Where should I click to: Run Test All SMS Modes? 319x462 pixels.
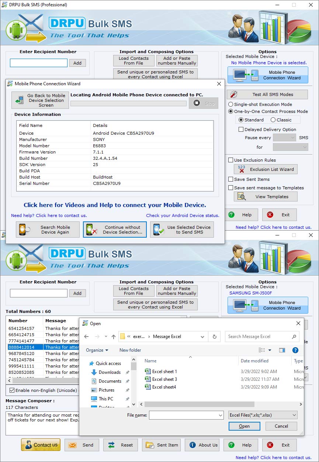[267, 94]
